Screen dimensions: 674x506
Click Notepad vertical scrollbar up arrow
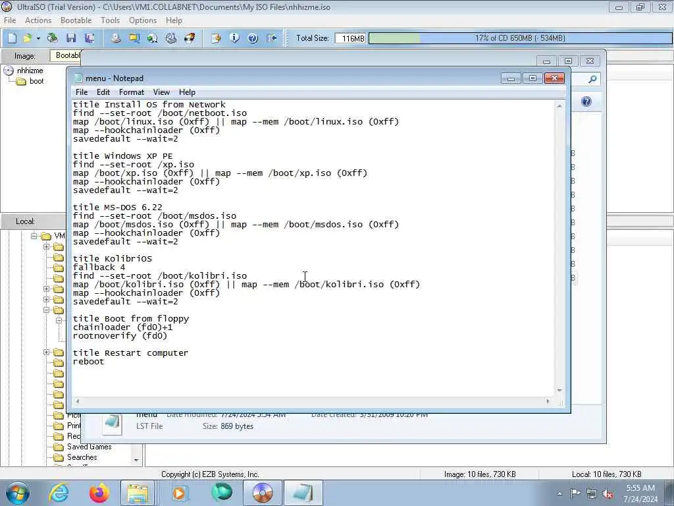[559, 106]
